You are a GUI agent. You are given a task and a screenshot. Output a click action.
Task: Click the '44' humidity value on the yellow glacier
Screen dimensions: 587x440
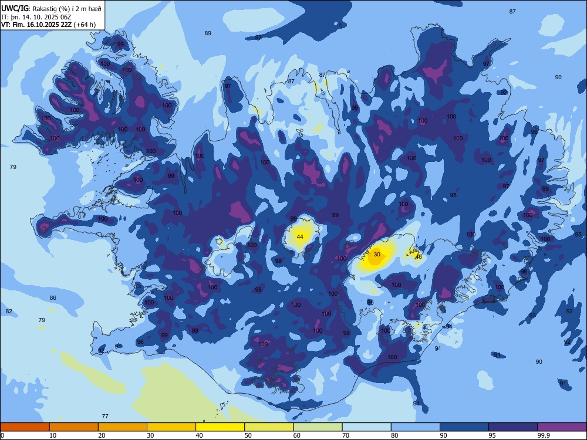300,236
